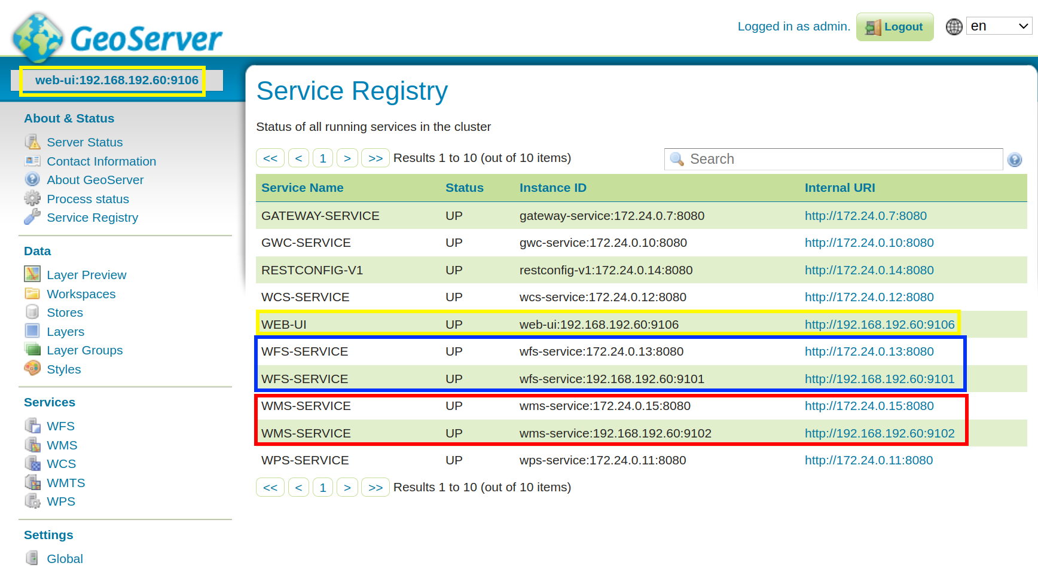Viewport: 1038px width, 566px height.
Task: Open the Server Status page link
Action: pos(85,142)
